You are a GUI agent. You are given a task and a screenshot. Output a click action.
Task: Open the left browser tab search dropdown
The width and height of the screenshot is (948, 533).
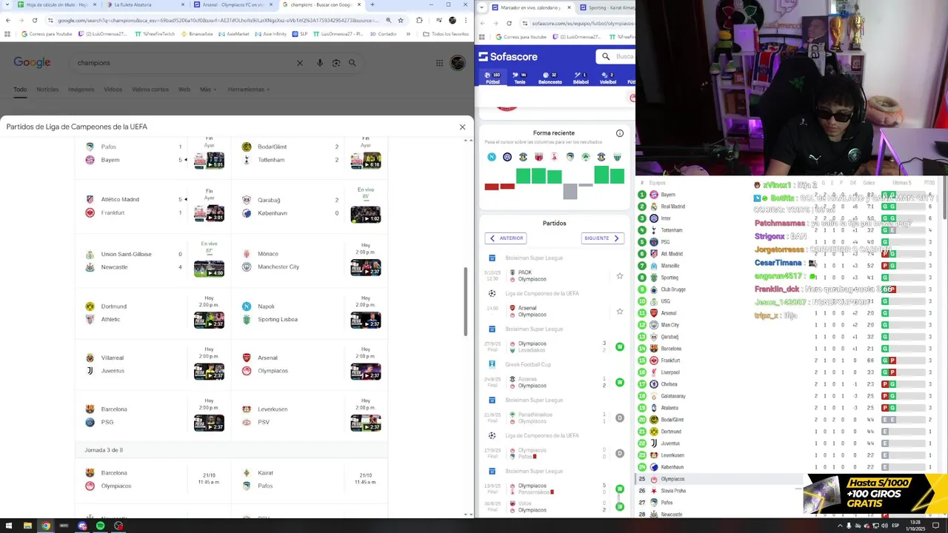point(7,4)
